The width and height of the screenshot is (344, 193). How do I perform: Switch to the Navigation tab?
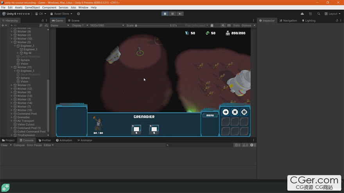pyautogui.click(x=288, y=21)
